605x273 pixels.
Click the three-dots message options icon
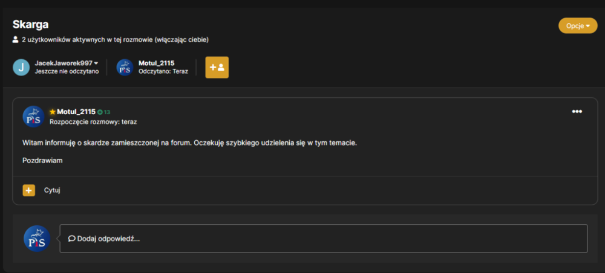(x=577, y=112)
